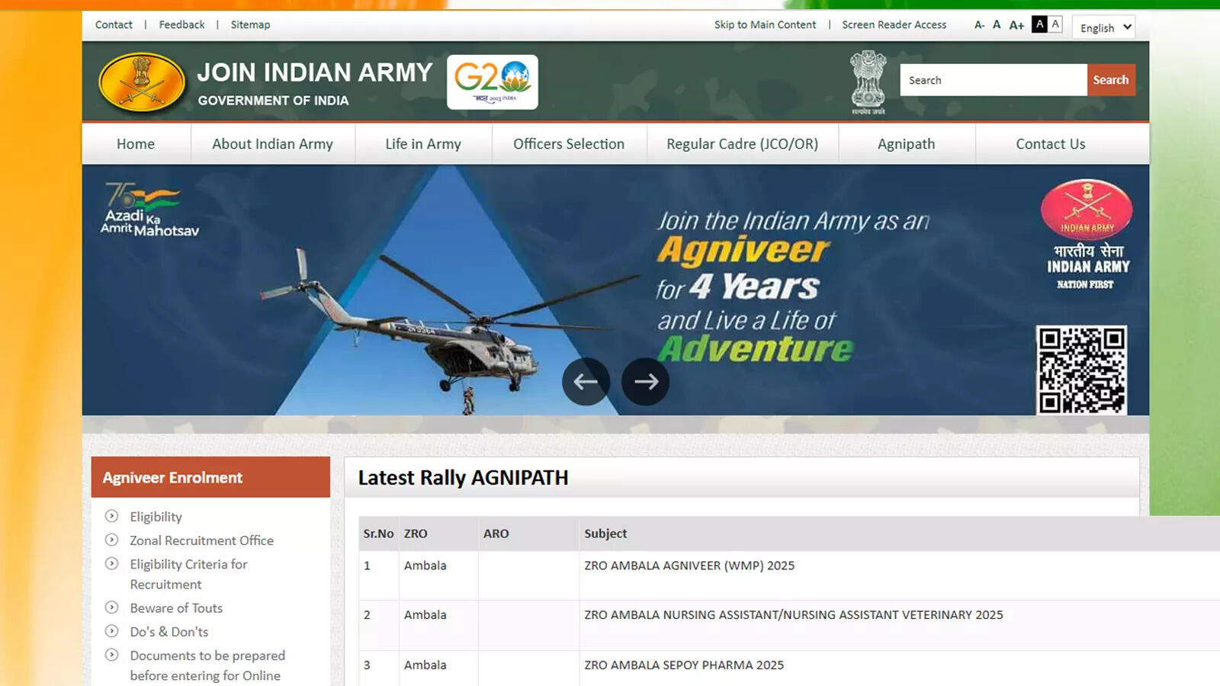Open Contact Us menu item
This screenshot has width=1220, height=686.
click(1050, 144)
